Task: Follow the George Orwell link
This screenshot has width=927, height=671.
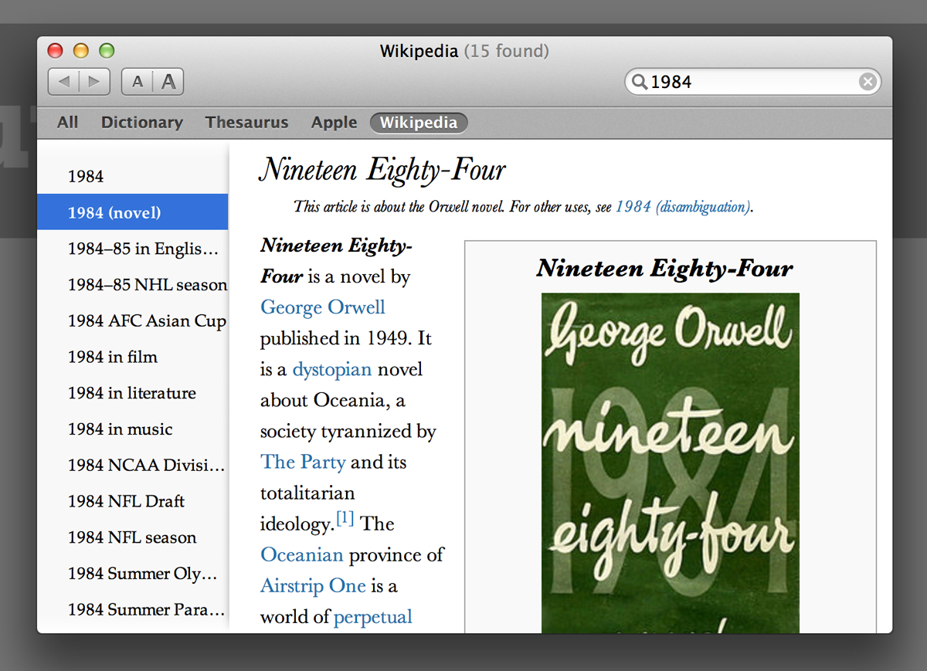Action: [x=323, y=307]
